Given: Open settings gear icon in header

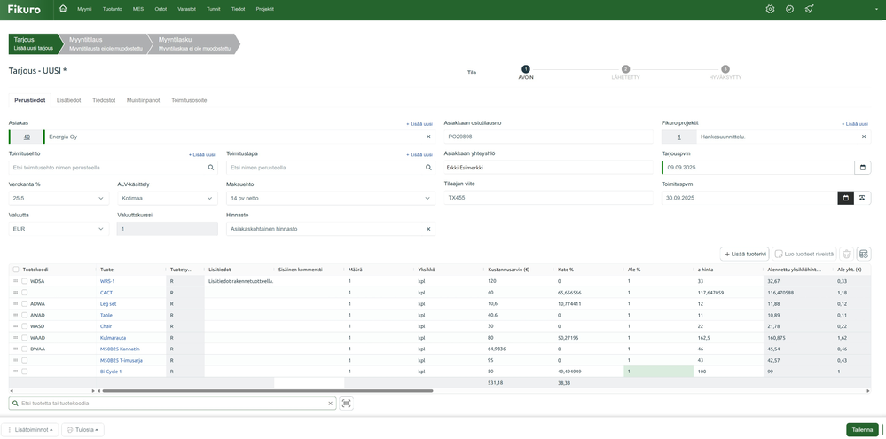Looking at the screenshot, I should tap(770, 9).
